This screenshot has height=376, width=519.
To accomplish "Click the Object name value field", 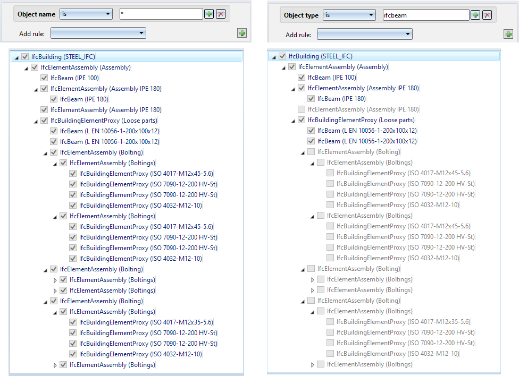I will click(x=161, y=14).
